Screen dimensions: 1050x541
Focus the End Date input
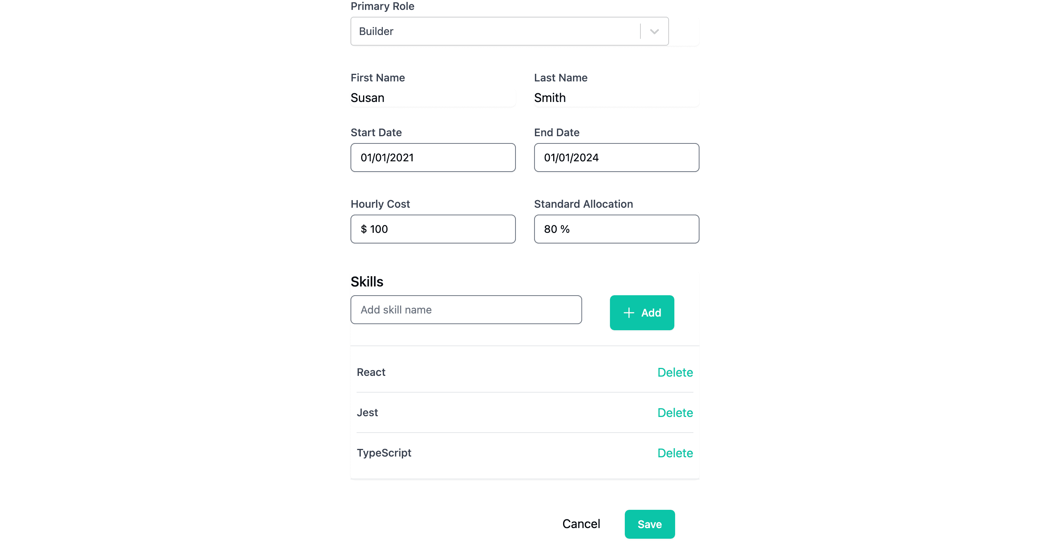pos(616,158)
